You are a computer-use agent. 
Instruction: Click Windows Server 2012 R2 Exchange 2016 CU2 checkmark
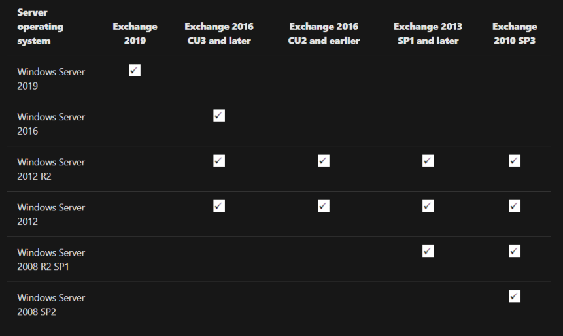(324, 161)
